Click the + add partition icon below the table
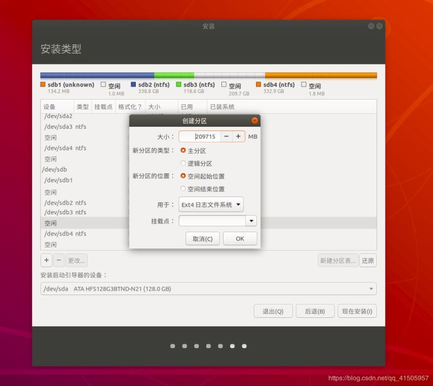Screen dimensions: 433x386 tap(47, 260)
